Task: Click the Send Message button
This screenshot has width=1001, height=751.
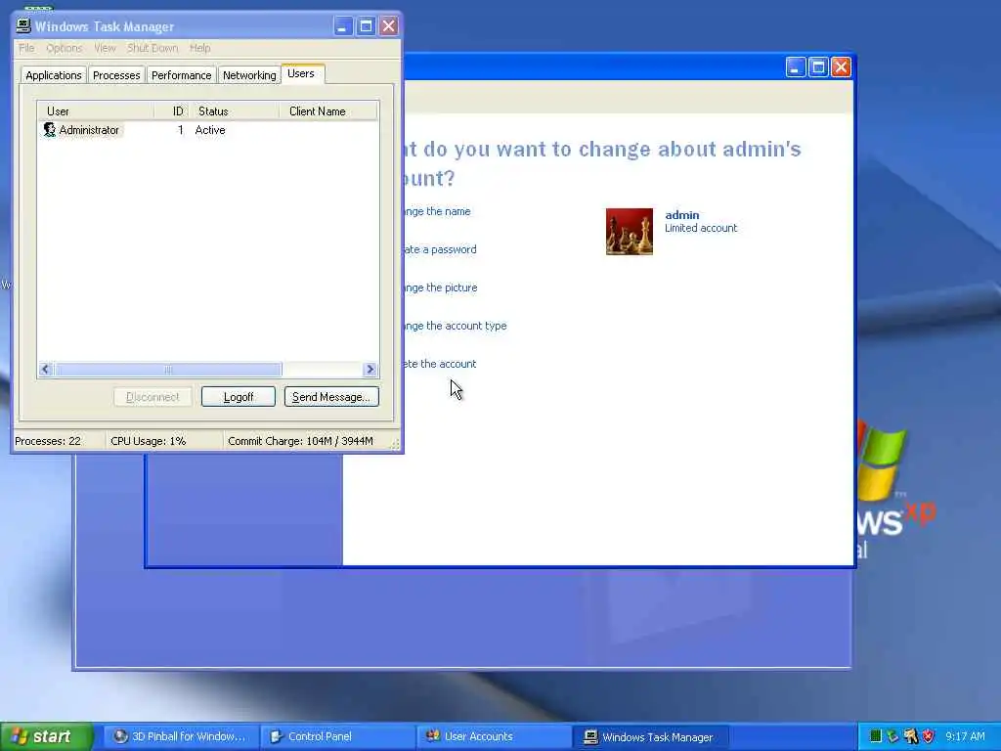Action: 331,397
